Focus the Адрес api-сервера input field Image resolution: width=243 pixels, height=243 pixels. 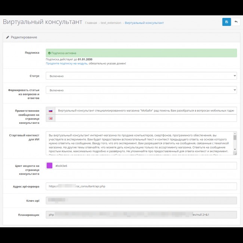[141, 186]
